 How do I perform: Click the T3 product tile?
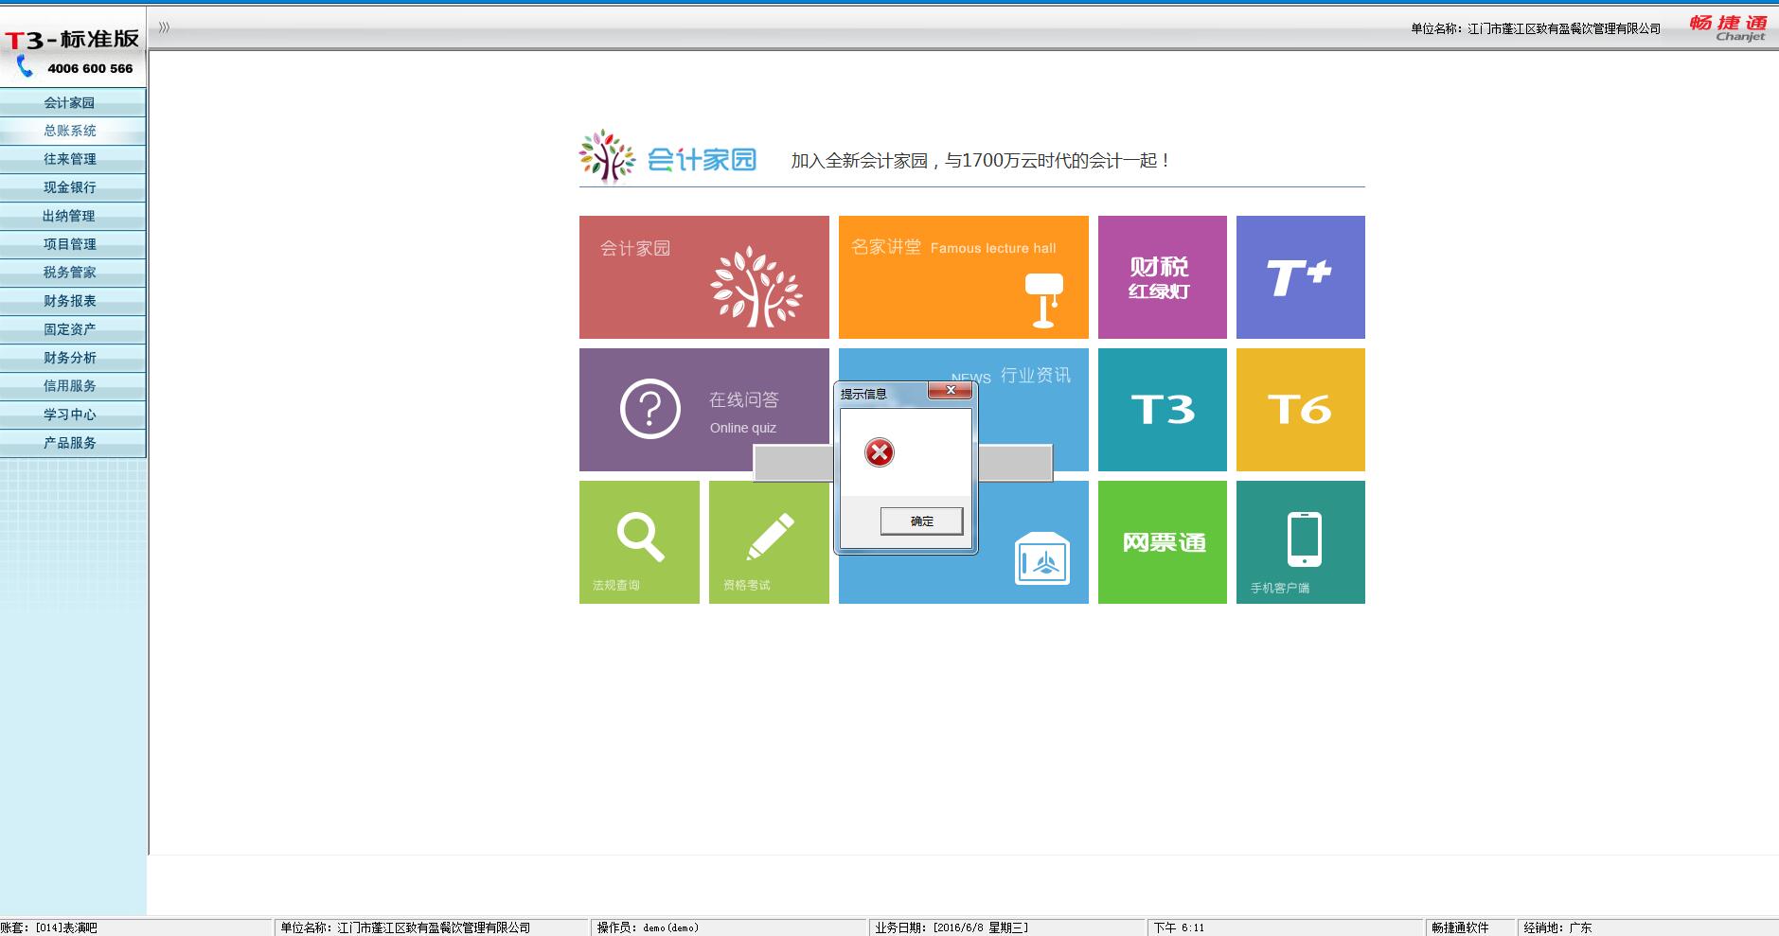(x=1162, y=410)
